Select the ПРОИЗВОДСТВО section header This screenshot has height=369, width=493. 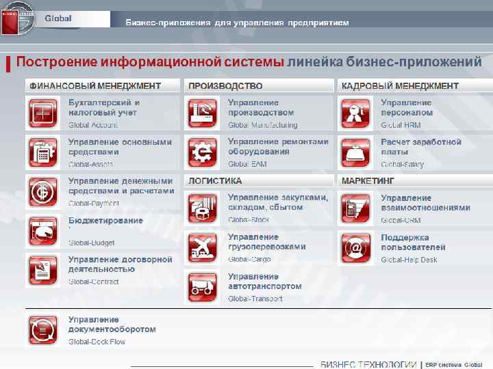point(259,85)
